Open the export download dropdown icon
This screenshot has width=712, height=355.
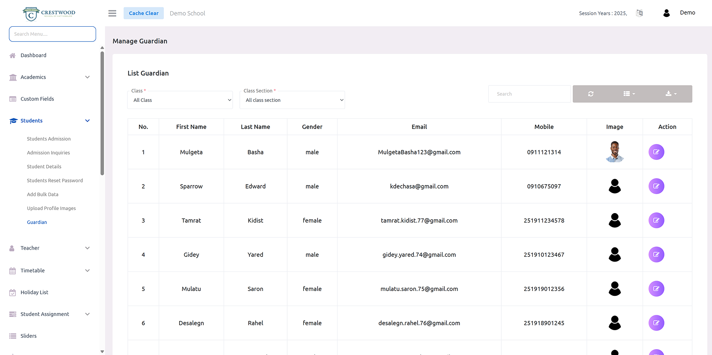(671, 94)
